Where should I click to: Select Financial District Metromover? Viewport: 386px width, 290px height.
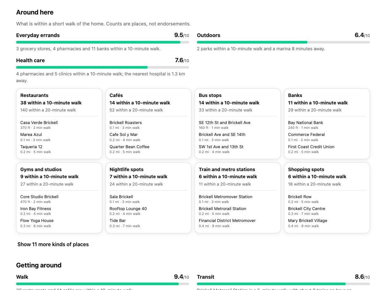coord(227,221)
